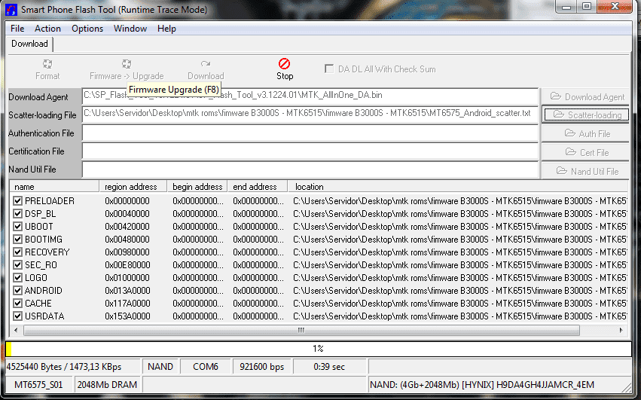
Task: Click the horizontal scrollbar right arrow
Action: [x=621, y=330]
